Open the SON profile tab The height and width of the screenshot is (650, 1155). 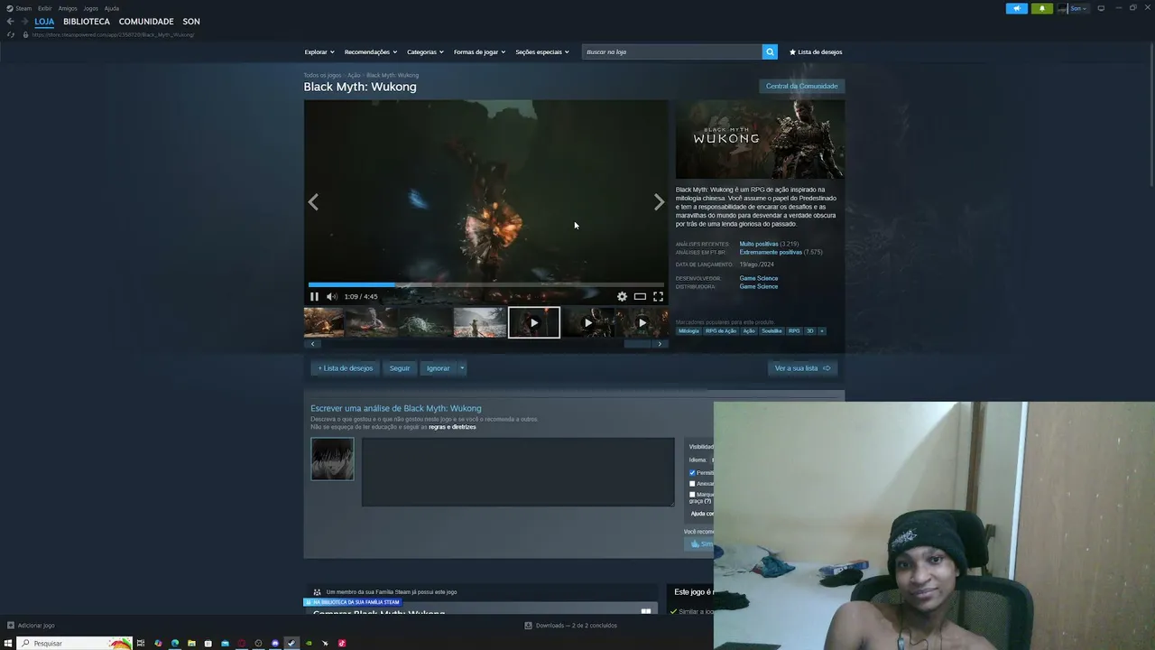coord(191,22)
